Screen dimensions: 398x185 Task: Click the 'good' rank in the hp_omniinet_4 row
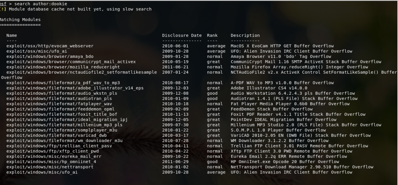212,161
